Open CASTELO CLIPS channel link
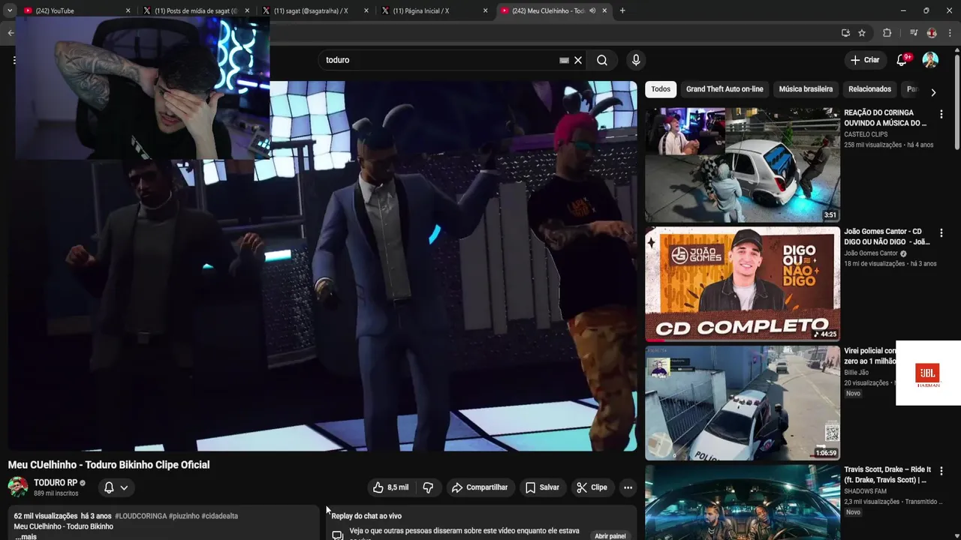Viewport: 961px width, 540px height. [866, 134]
